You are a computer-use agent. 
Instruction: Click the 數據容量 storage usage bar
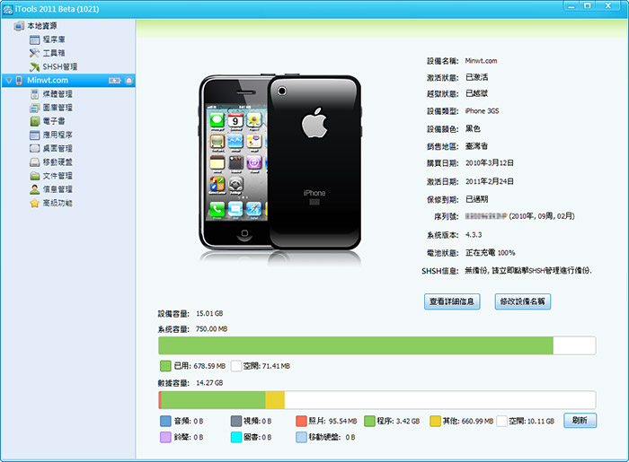377,400
